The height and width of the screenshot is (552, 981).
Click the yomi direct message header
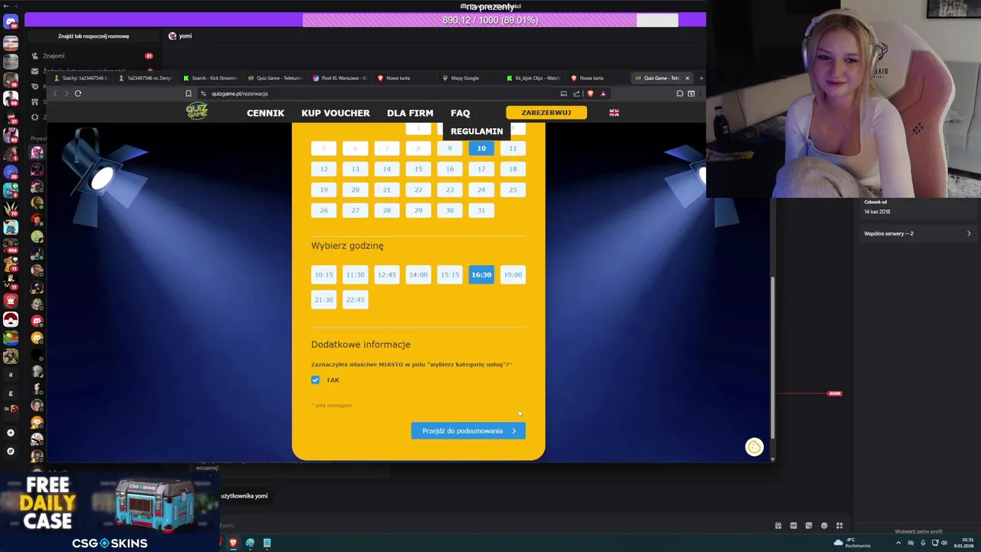point(181,36)
